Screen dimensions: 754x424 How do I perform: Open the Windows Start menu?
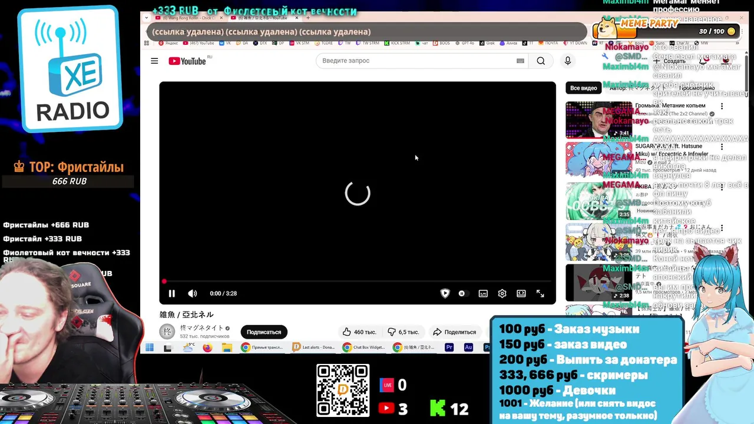tap(149, 347)
